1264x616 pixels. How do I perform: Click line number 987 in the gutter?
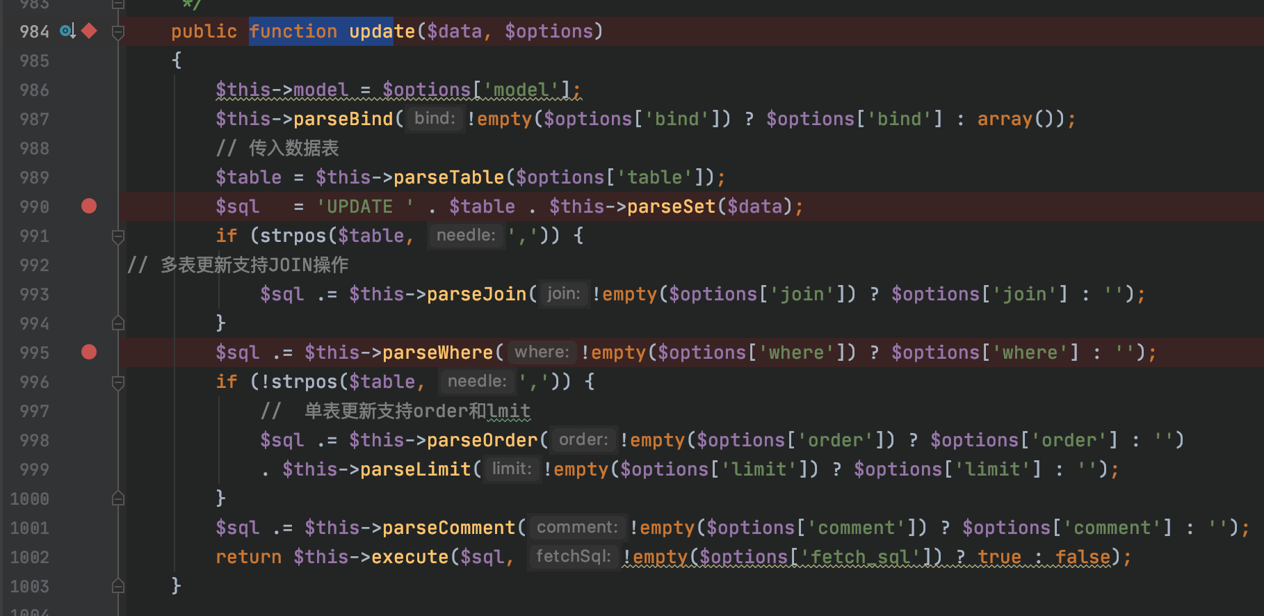click(34, 119)
